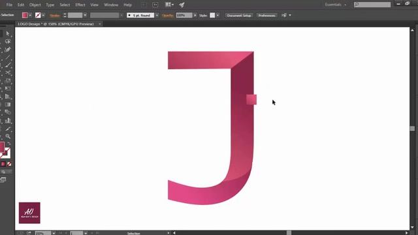Select the Paintbrush tool

click(8, 65)
